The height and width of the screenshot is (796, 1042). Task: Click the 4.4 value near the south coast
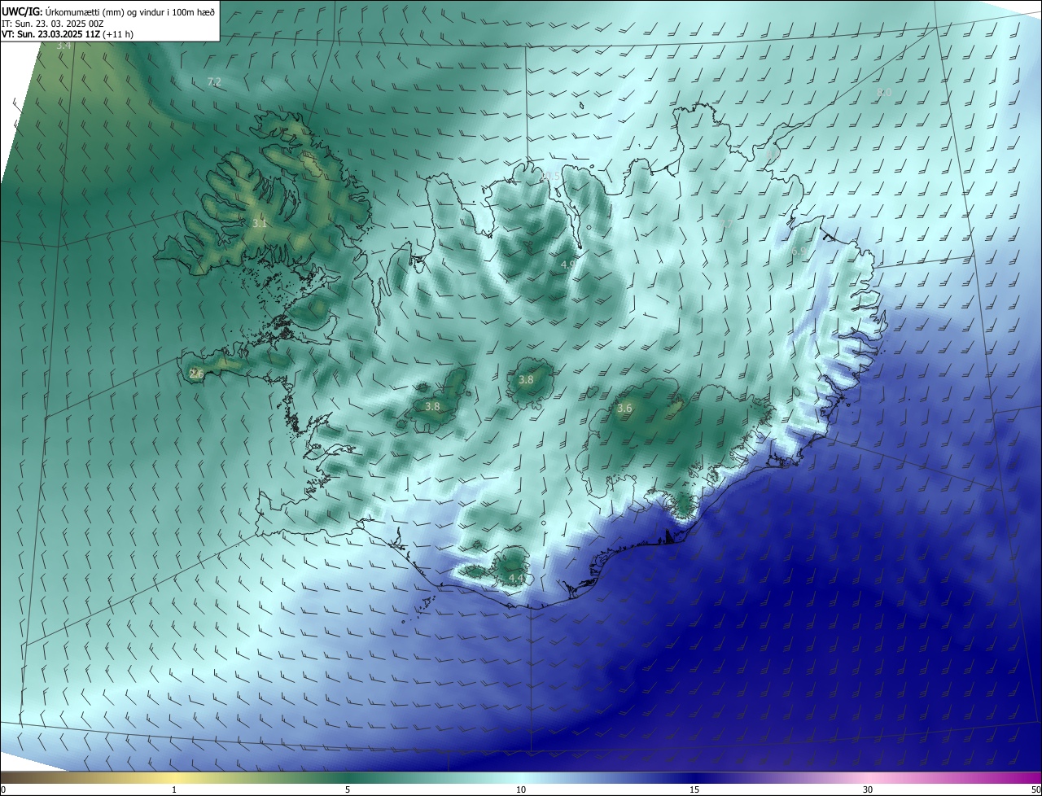[516, 578]
